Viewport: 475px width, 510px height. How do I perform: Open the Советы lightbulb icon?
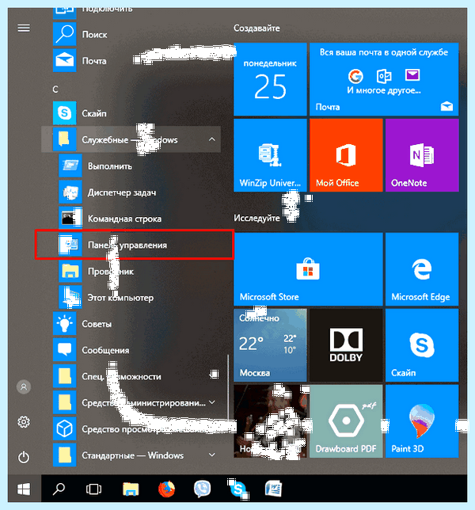coord(64,324)
